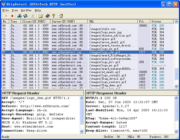Click the home page house icon
The image size is (180, 140).
click(x=61, y=16)
